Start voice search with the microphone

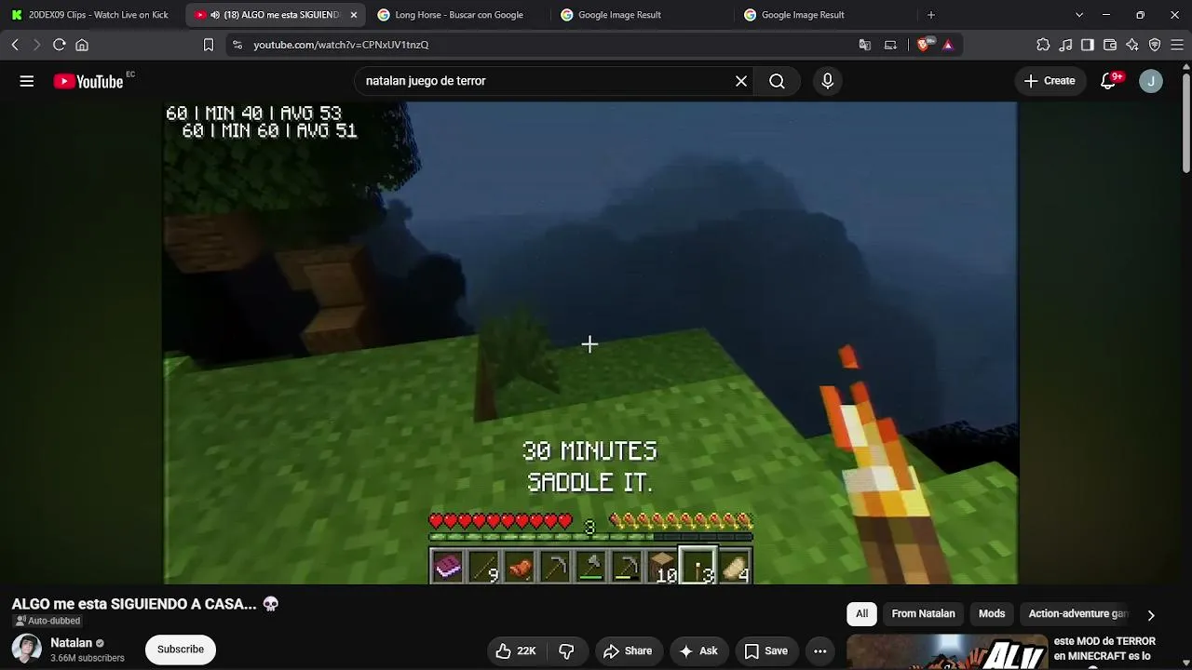[x=827, y=81]
